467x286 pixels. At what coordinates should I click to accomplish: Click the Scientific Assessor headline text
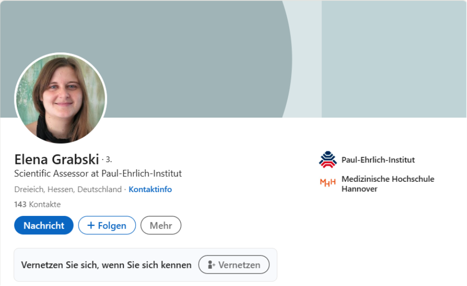pyautogui.click(x=98, y=173)
